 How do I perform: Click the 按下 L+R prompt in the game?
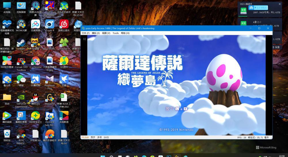point(176,109)
